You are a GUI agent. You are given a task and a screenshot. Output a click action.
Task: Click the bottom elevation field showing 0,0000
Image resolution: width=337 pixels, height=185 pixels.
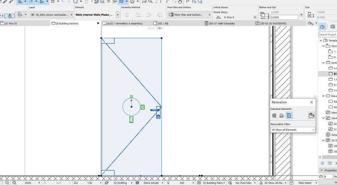(284, 17)
